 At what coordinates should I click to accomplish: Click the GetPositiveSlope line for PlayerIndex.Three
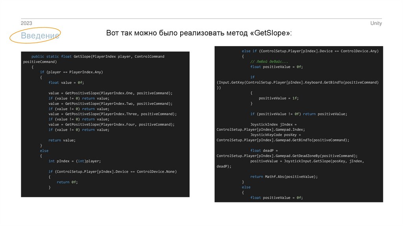(x=113, y=114)
